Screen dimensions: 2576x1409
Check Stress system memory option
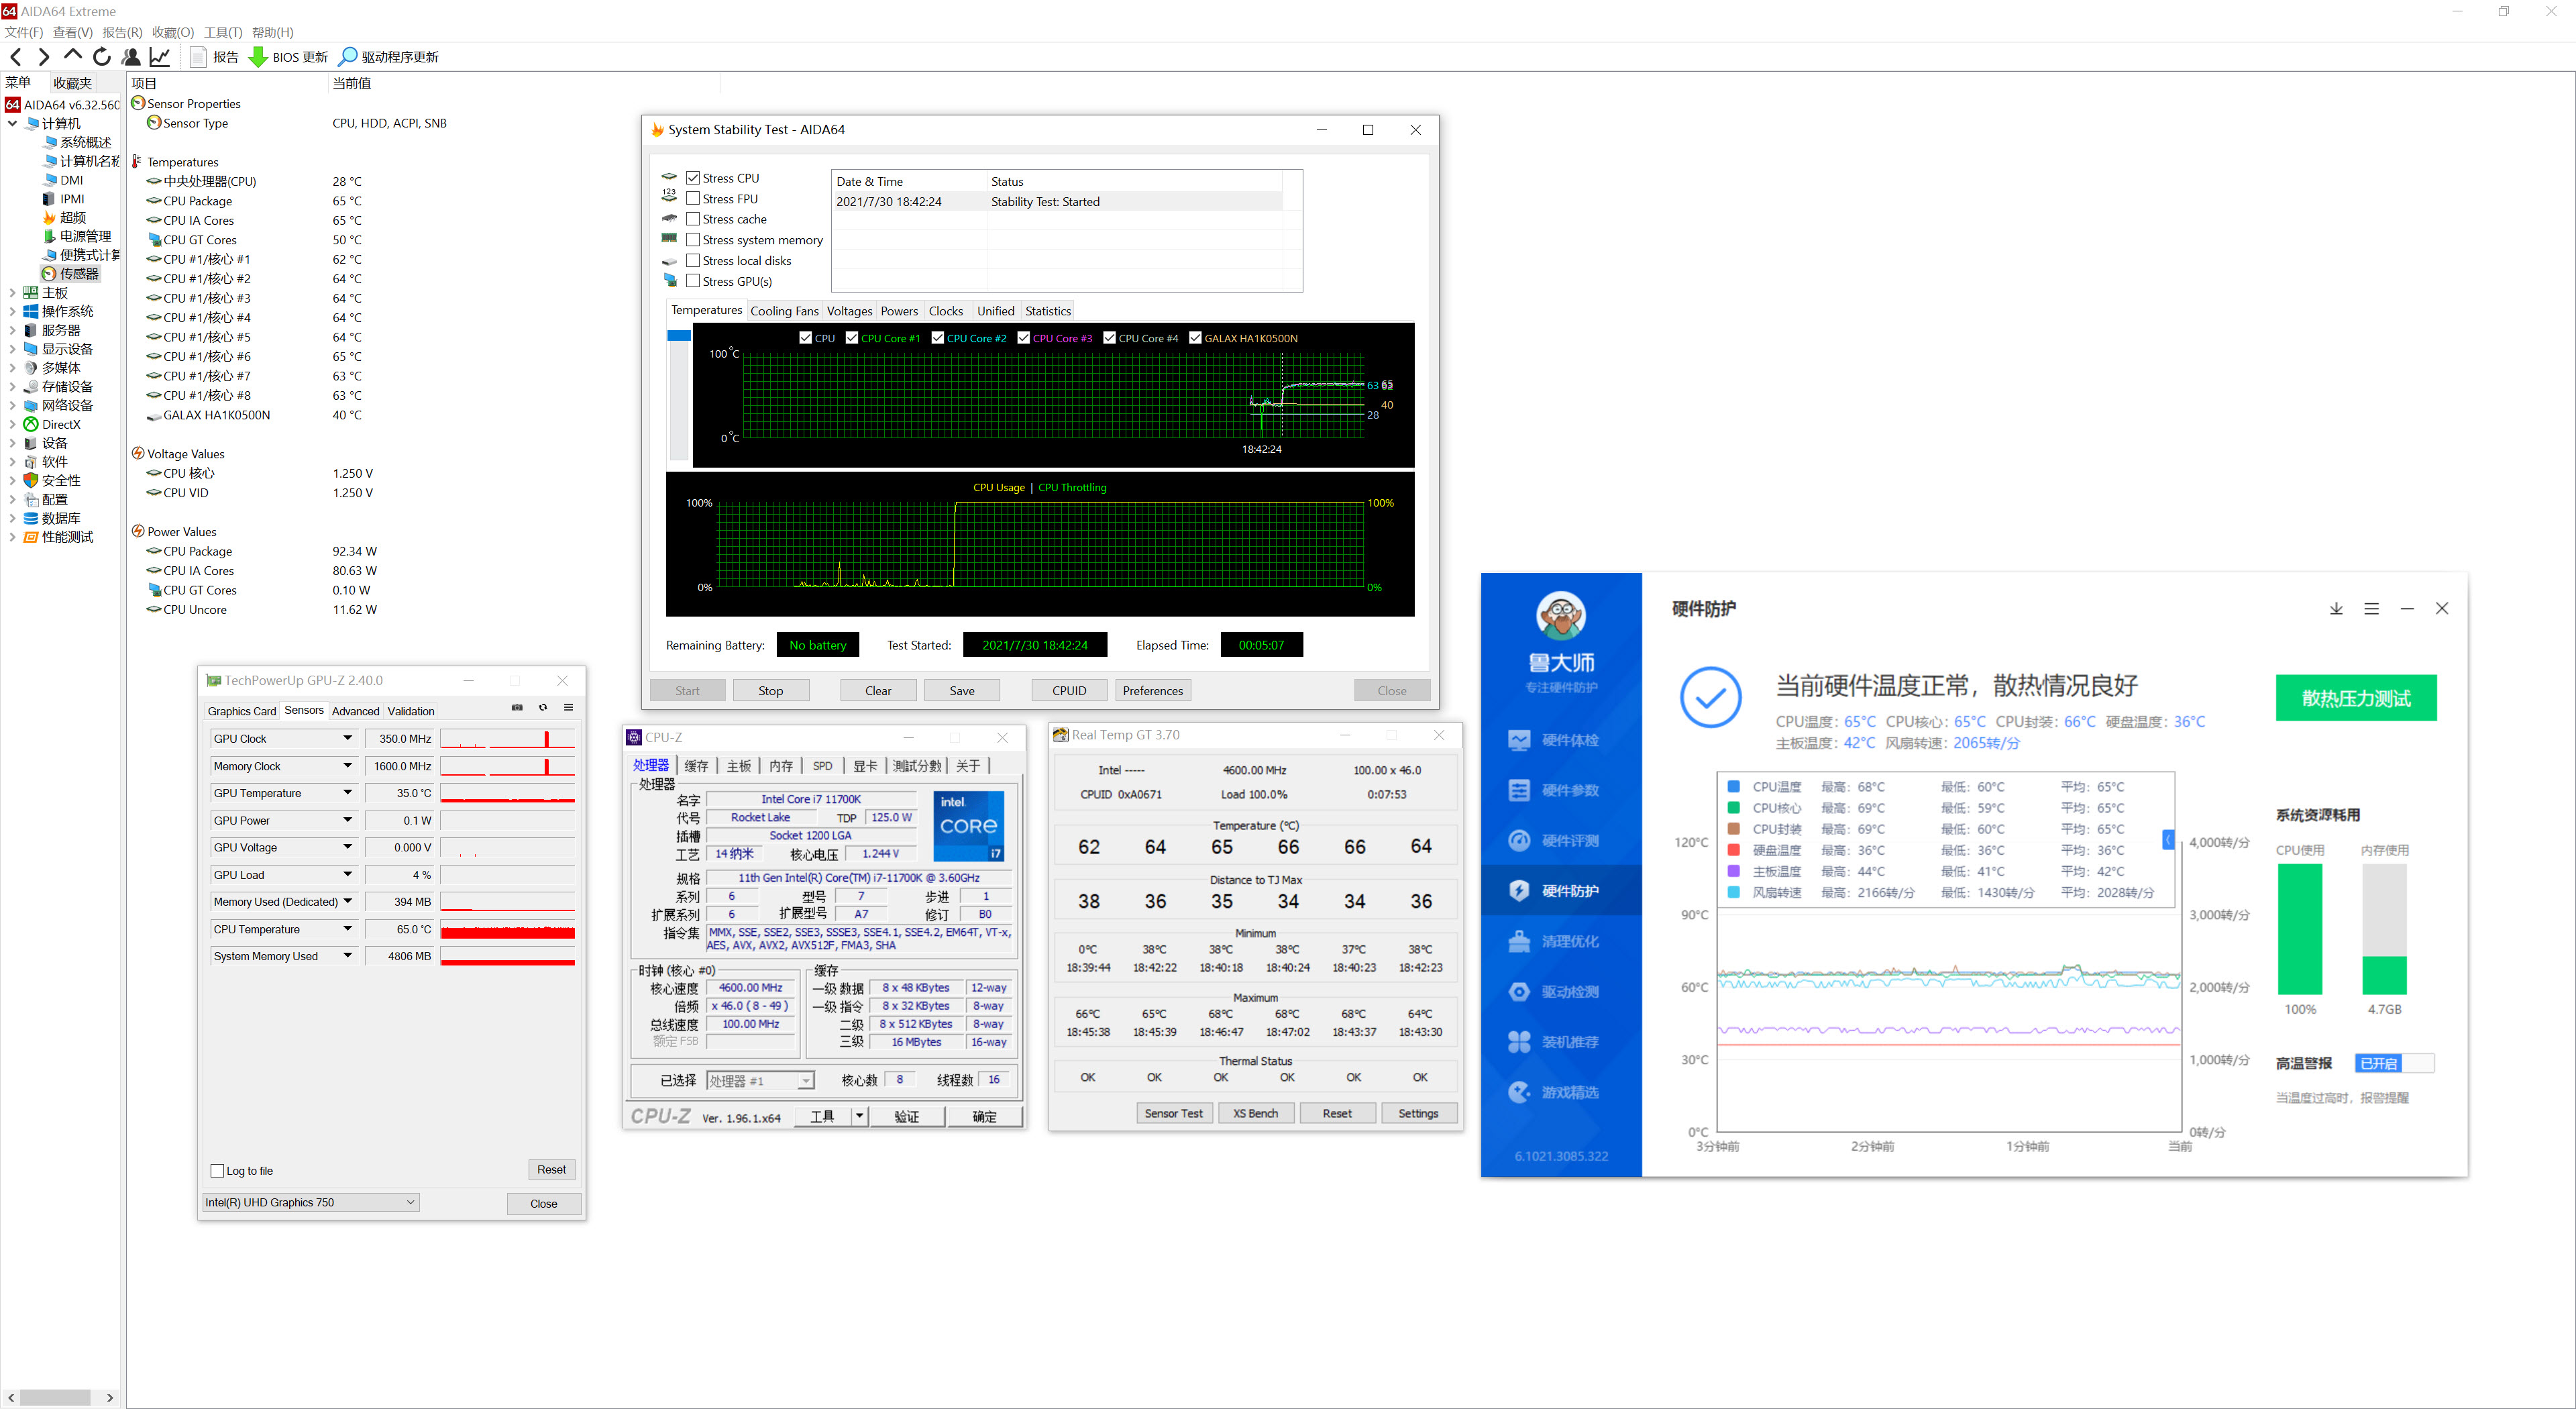point(693,240)
